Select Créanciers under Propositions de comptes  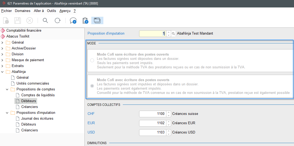[29, 107]
